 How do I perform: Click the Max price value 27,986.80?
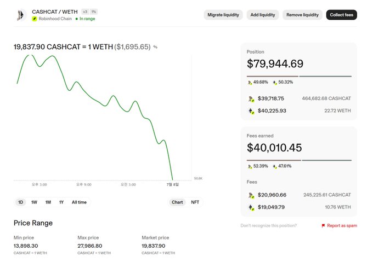point(89,246)
